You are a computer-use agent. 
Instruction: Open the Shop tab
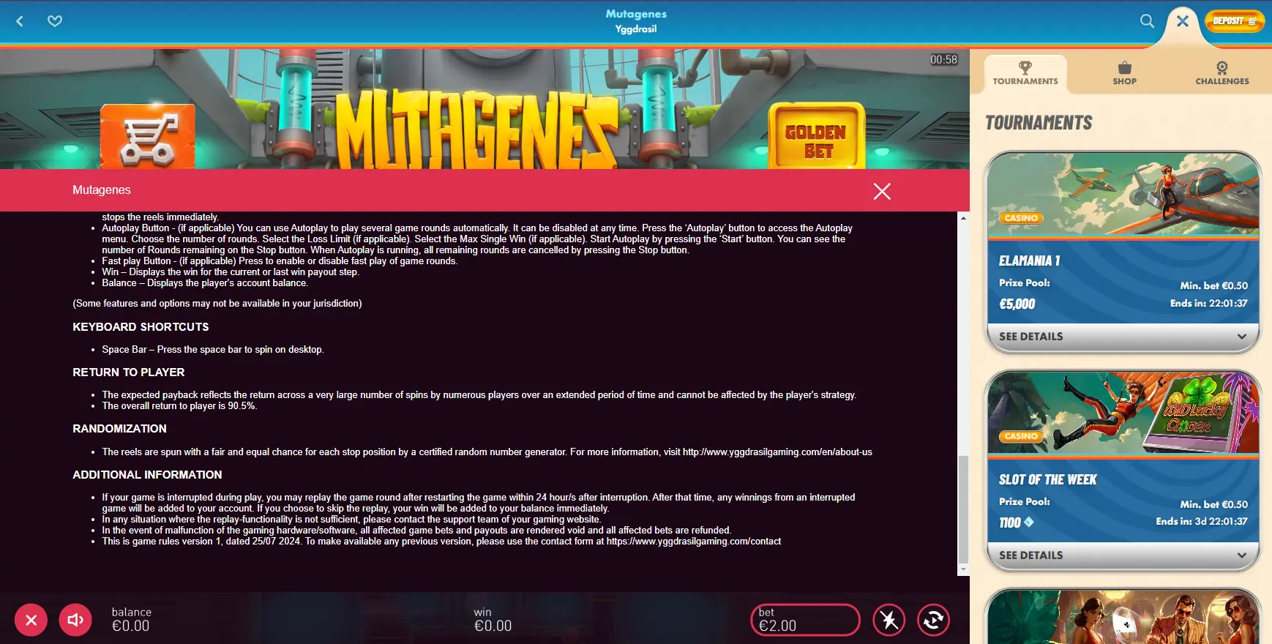(1124, 73)
